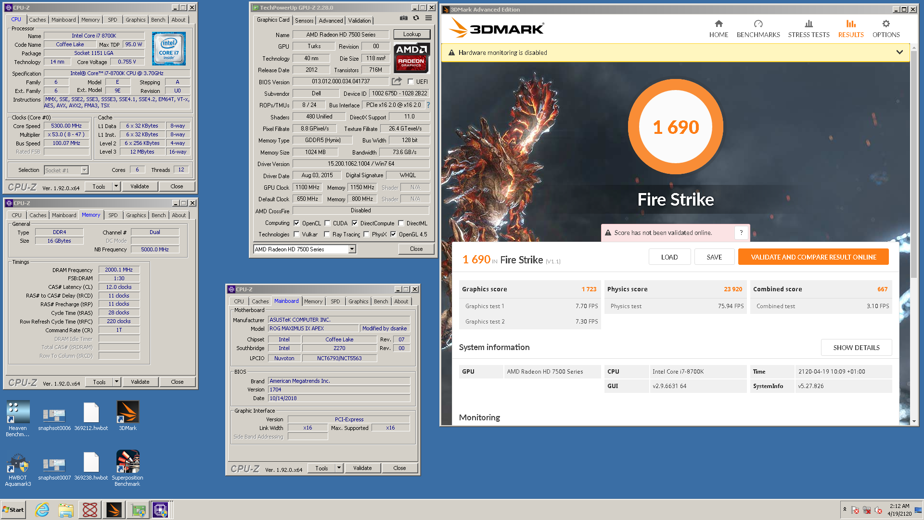Click the GPU-Z refresh icon
Image resolution: width=924 pixels, height=520 pixels.
click(416, 18)
